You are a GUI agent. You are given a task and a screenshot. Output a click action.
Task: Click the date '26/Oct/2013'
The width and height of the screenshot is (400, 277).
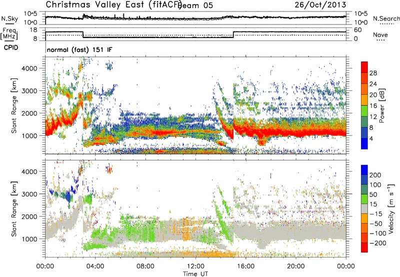320,4
